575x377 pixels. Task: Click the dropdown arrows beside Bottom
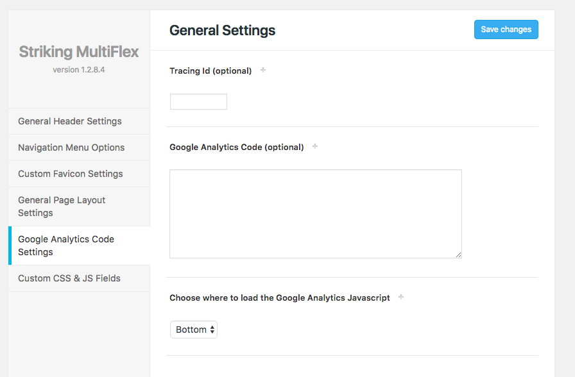212,330
